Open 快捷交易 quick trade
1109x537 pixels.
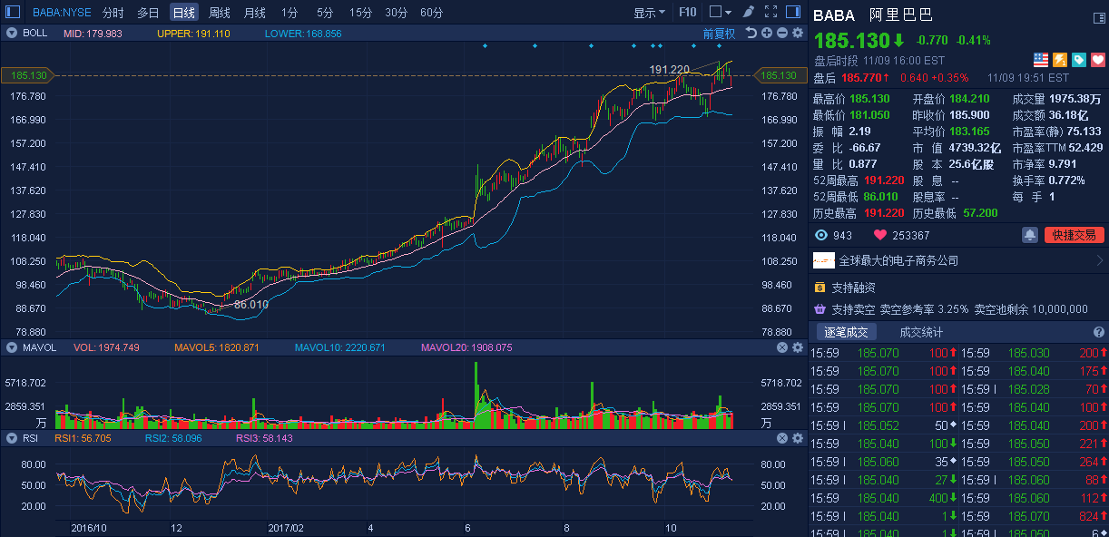pos(1075,235)
